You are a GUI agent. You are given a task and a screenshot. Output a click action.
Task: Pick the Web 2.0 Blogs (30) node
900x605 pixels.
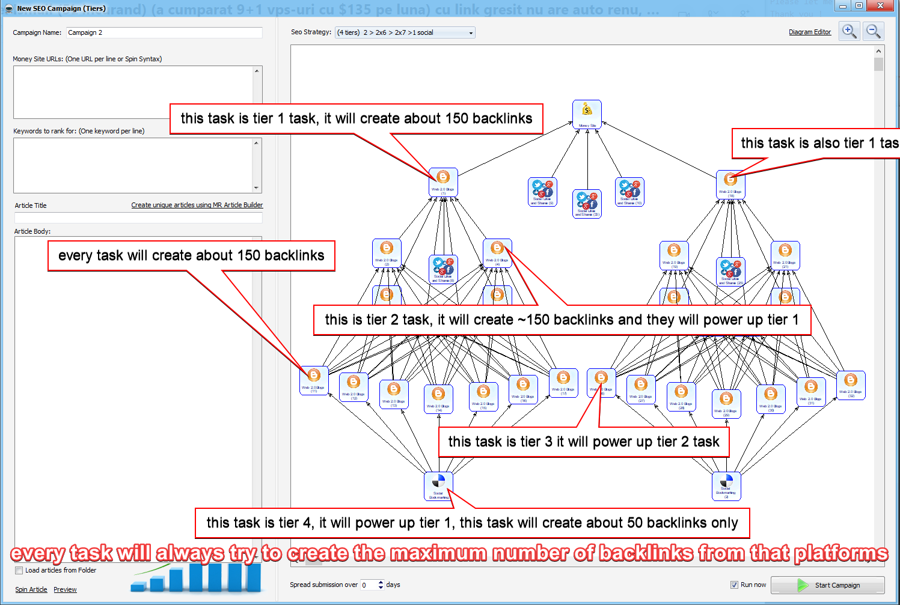[x=771, y=400]
